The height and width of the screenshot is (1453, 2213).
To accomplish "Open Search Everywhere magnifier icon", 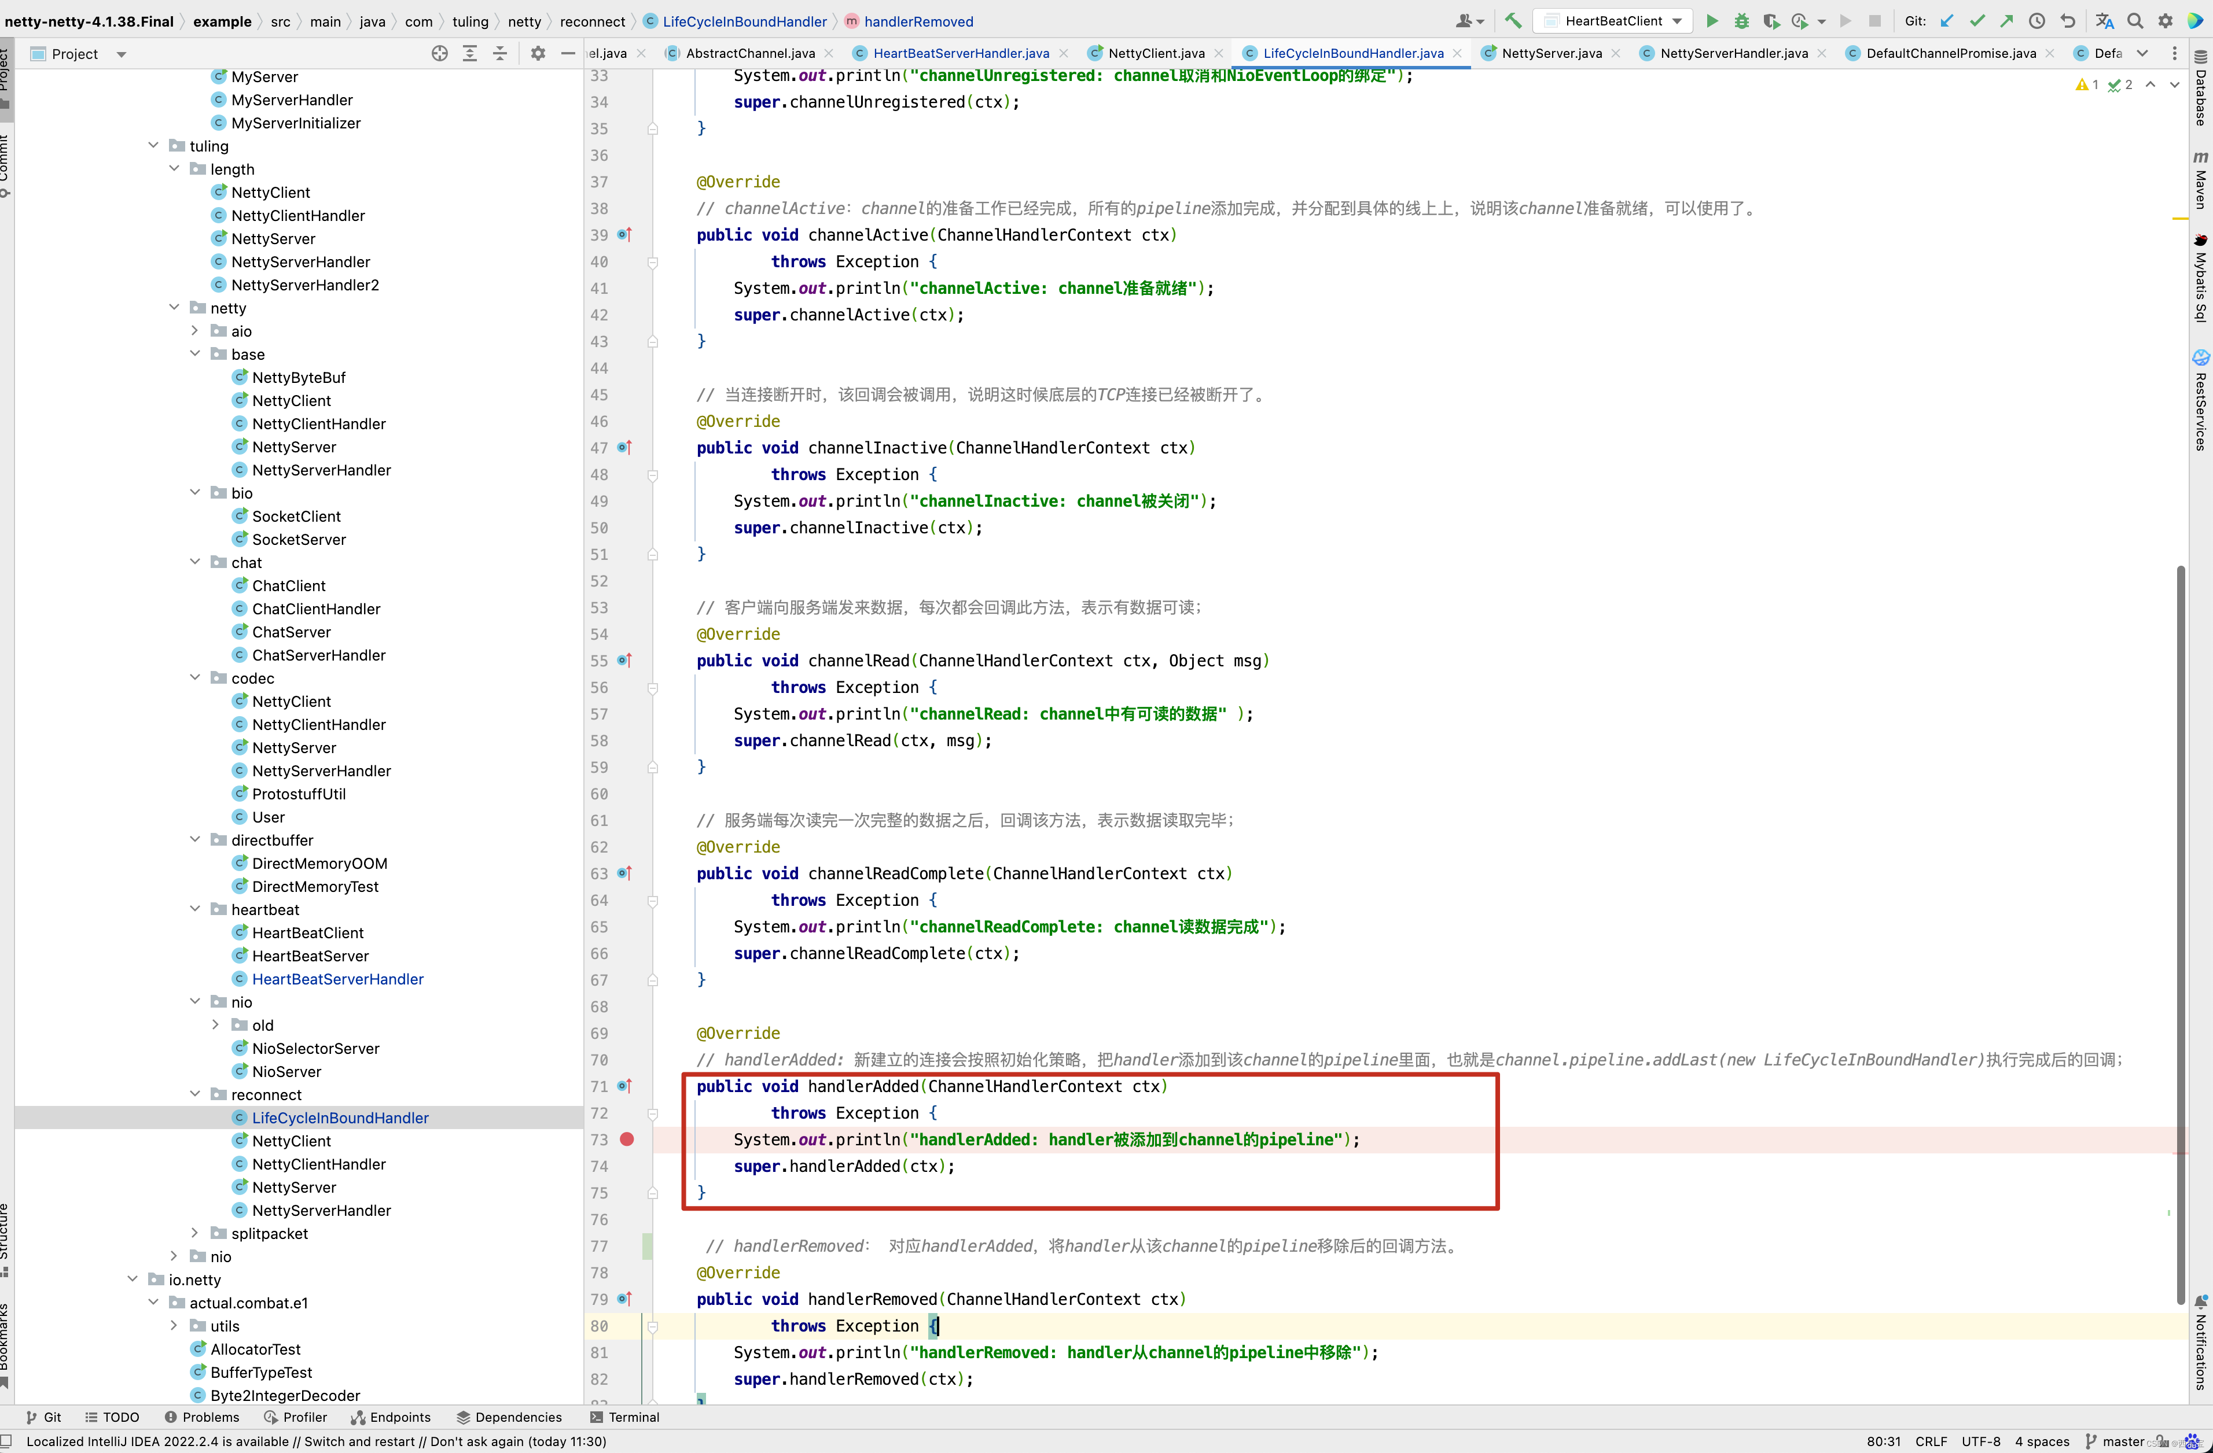I will tap(2136, 20).
